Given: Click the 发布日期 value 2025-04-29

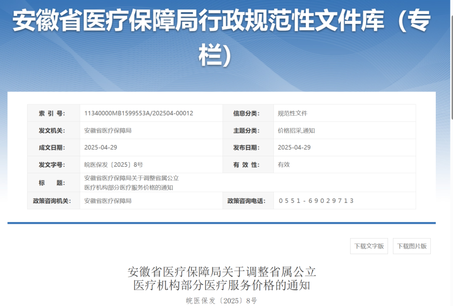Looking at the screenshot, I should (294, 148).
